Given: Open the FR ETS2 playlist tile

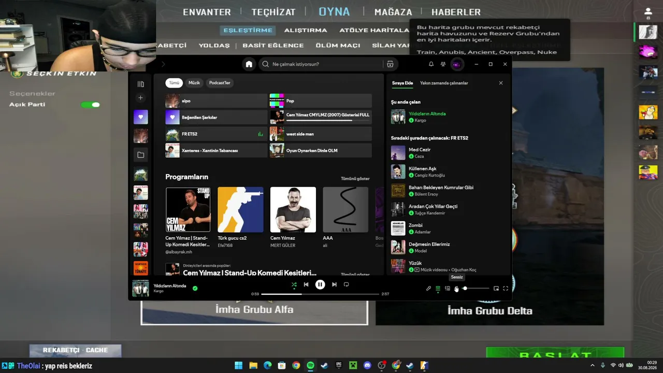Looking at the screenshot, I should pyautogui.click(x=216, y=134).
